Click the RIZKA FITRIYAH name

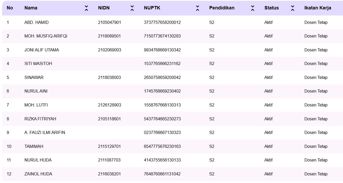(40, 119)
